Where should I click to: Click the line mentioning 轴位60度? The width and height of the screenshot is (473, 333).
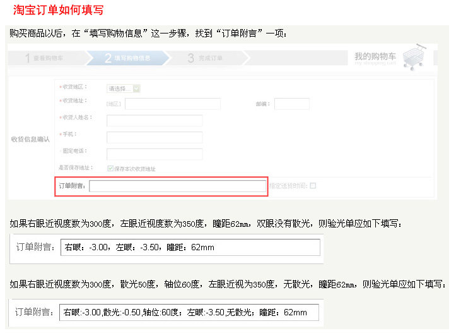228,284
